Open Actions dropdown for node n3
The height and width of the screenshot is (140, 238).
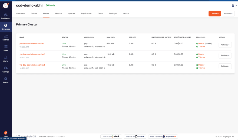coord(225,66)
